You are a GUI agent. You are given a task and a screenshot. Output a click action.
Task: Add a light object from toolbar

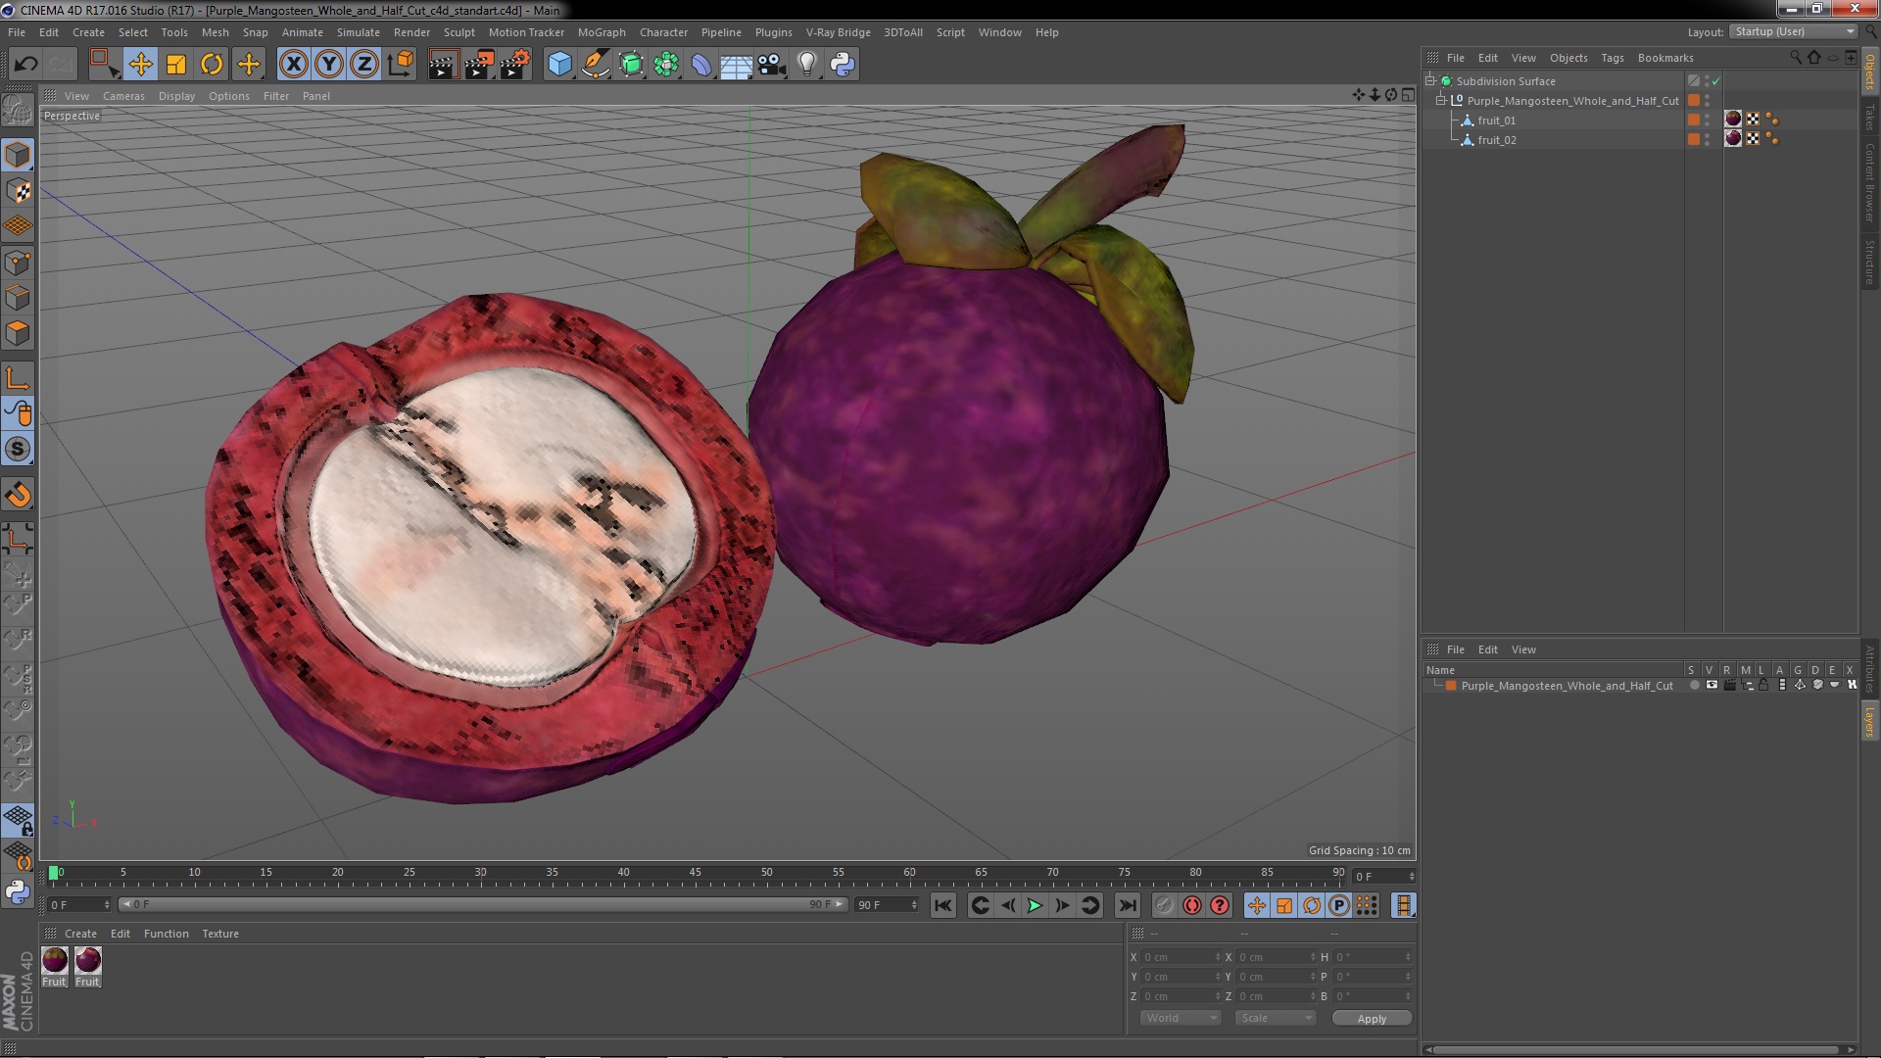click(x=806, y=65)
